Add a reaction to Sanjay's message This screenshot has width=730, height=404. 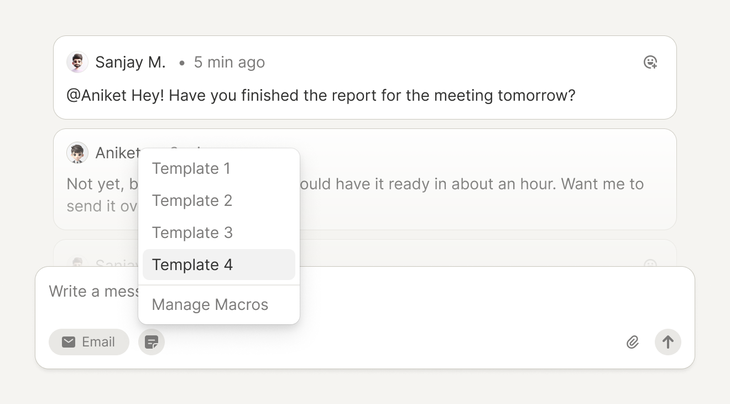tap(650, 63)
